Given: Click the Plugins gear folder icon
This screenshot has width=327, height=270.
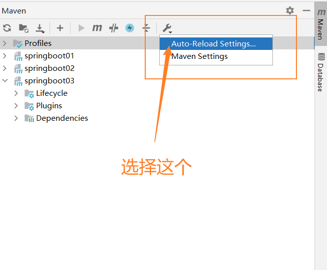Looking at the screenshot, I should tap(29, 106).
